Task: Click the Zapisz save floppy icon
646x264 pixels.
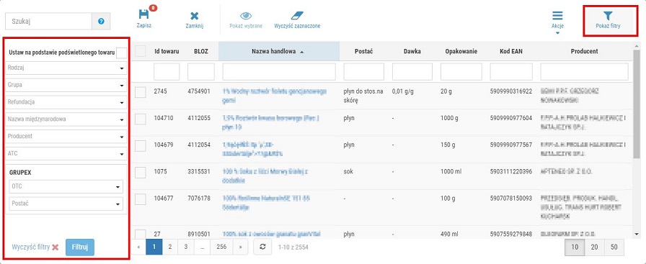Action: 144,14
